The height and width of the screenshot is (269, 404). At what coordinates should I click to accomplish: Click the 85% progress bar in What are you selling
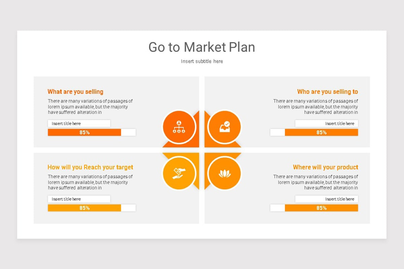(x=92, y=132)
